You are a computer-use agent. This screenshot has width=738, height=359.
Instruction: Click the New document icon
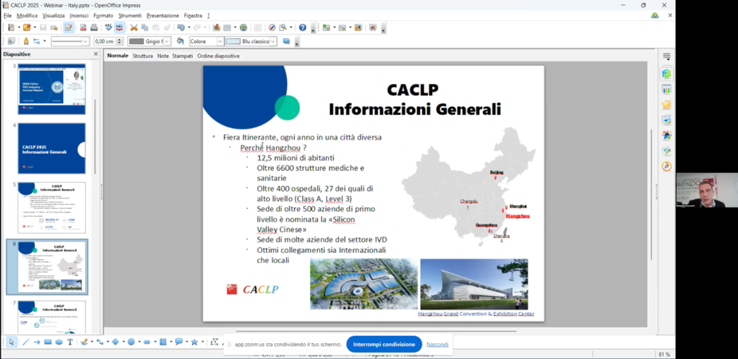coord(11,27)
